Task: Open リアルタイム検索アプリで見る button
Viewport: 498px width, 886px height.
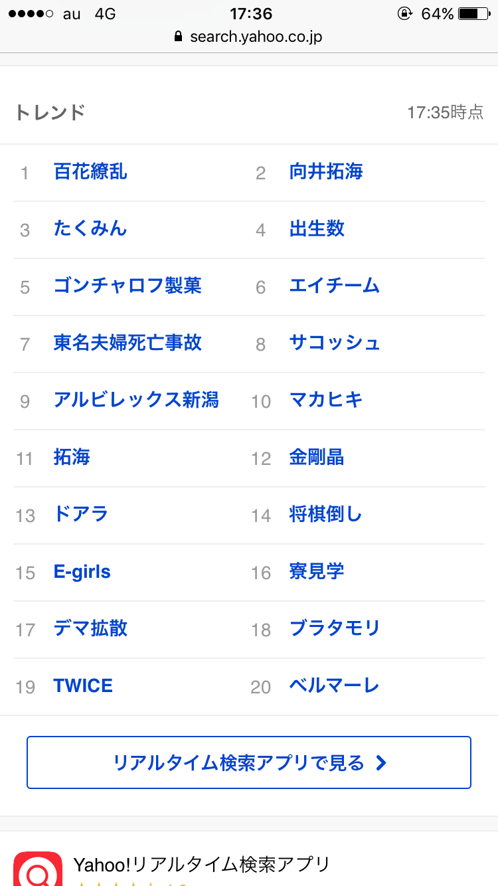Action: point(248,762)
